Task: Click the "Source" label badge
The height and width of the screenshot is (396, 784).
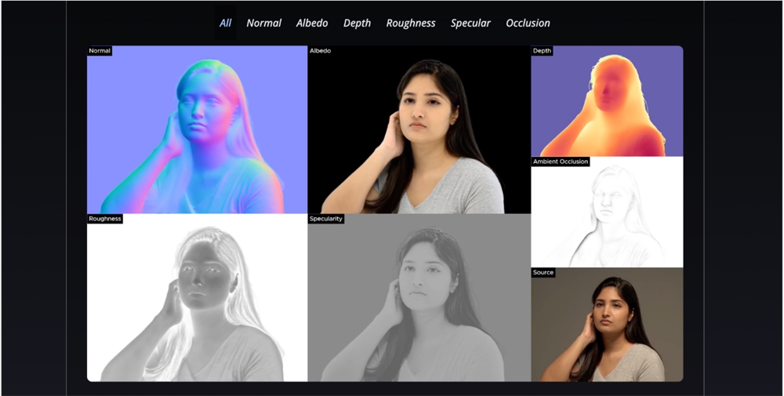Action: coord(543,273)
